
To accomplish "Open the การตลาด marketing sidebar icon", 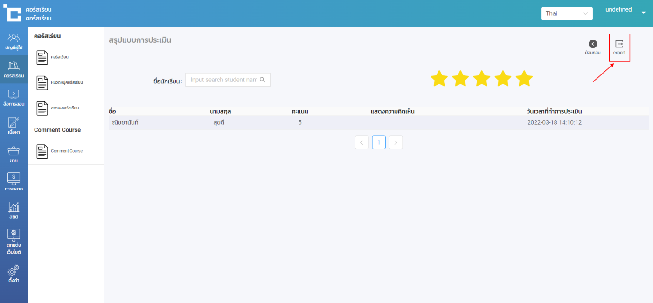I will coord(14,178).
